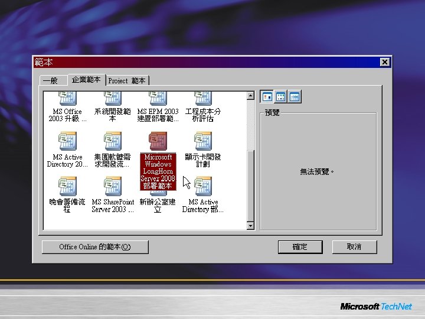Open the 一般 tab
This screenshot has height=319, width=425.
pyautogui.click(x=53, y=80)
